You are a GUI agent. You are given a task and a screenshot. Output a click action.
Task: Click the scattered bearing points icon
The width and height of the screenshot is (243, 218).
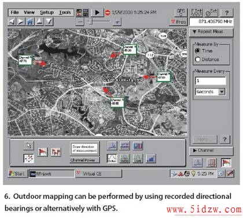[x=29, y=158]
